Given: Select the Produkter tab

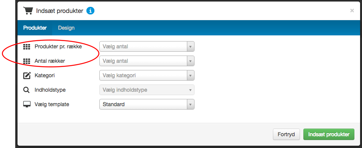Looking at the screenshot, I should click(35, 28).
